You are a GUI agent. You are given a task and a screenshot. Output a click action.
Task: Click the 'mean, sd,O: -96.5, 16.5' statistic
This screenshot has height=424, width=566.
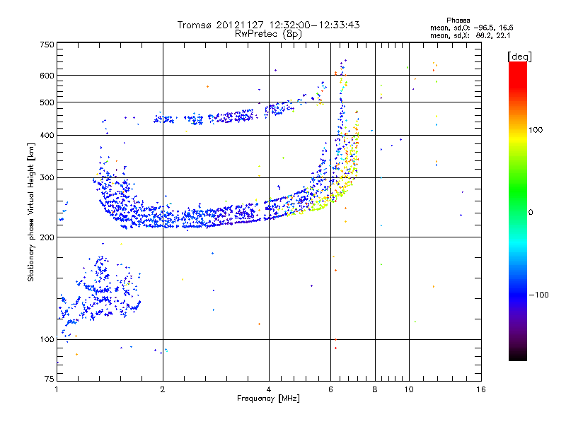click(x=471, y=28)
